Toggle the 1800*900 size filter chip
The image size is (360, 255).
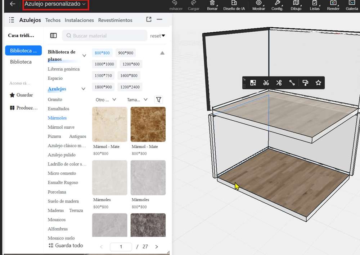103,87
